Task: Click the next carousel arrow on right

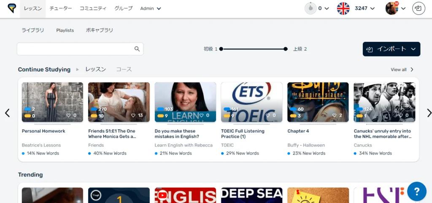Action: point(429,113)
